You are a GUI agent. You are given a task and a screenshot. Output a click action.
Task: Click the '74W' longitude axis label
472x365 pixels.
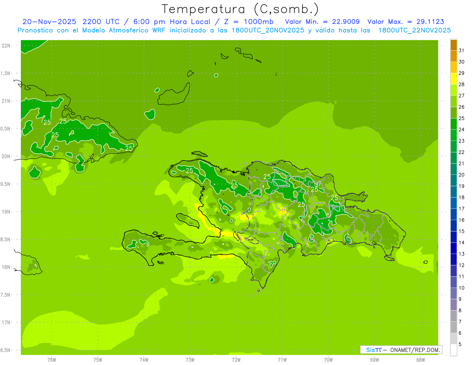coord(144,360)
